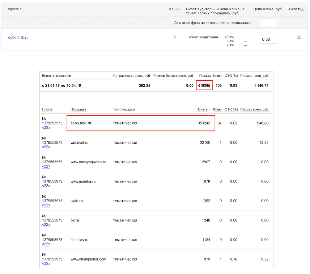Viewport: 310px width, 274px height.
Task: Open «22» group link in echo.msk.ru row
Action: click(46, 127)
